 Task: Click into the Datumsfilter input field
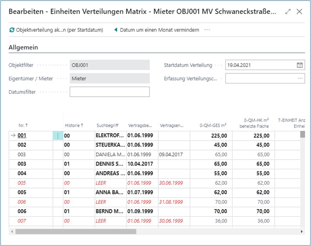point(109,92)
